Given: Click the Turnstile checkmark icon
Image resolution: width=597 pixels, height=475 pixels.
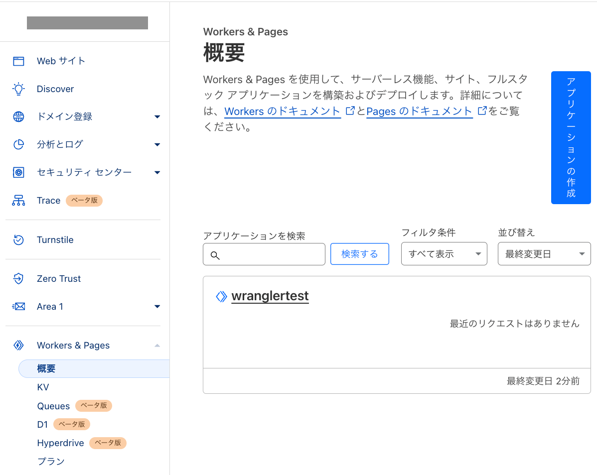Looking at the screenshot, I should (18, 240).
